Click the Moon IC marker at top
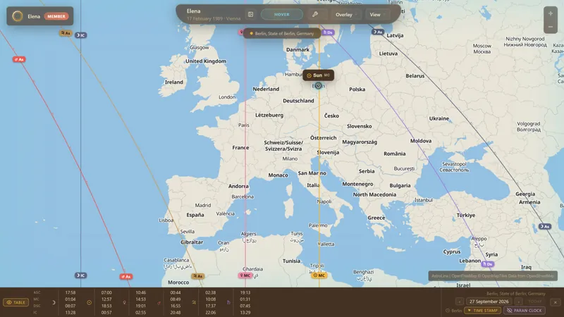The image size is (564, 317). point(80,35)
